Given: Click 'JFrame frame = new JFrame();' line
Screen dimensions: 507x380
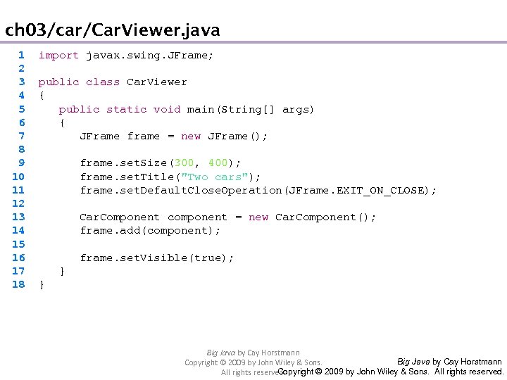Looking at the screenshot, I should click(x=174, y=137).
